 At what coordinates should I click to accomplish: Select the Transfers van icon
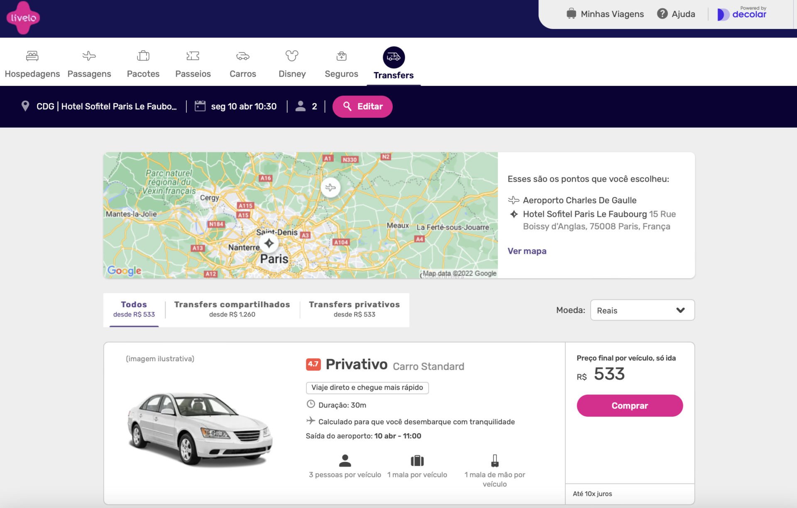coord(394,57)
